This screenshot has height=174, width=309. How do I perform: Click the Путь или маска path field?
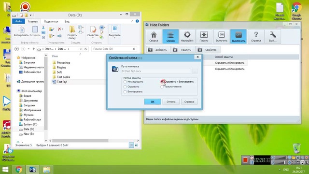[x=156, y=71]
